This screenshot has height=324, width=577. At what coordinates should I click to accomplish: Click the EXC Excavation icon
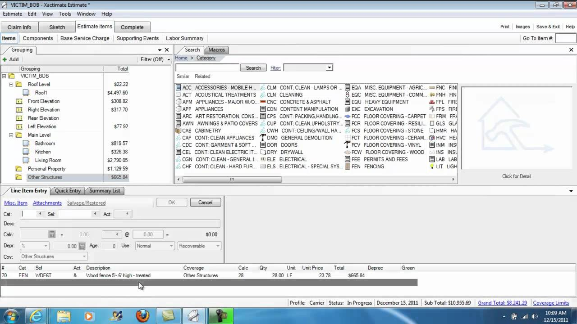(x=347, y=109)
